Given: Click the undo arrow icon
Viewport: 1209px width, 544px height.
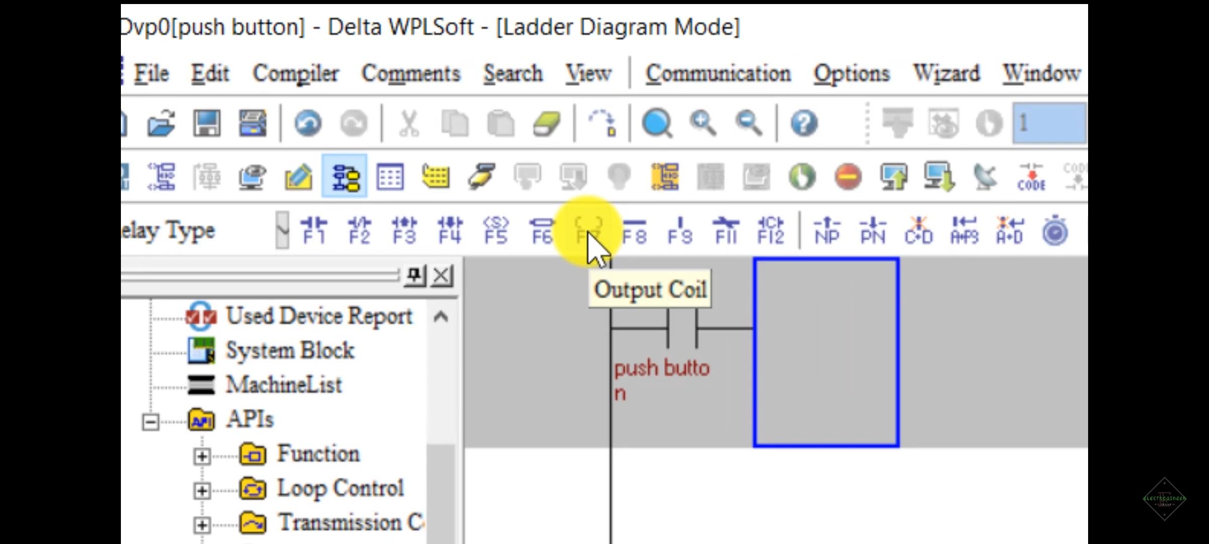Looking at the screenshot, I should [308, 124].
